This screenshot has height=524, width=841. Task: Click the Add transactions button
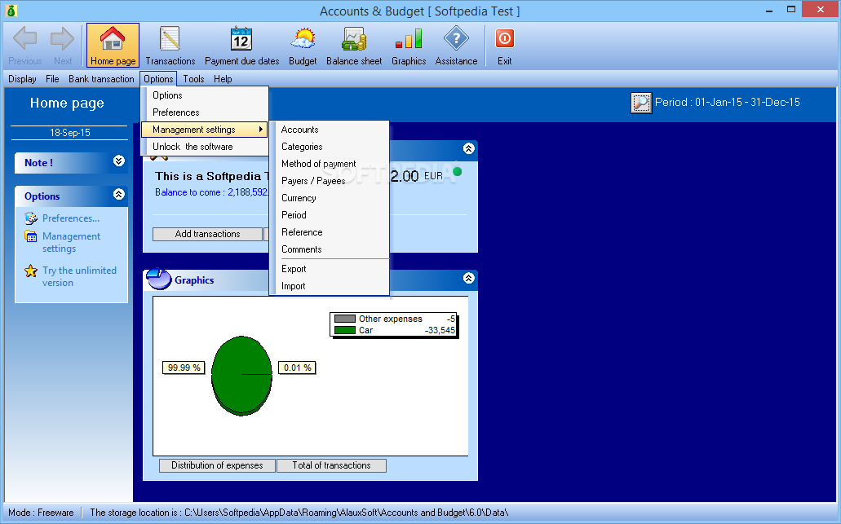[207, 234]
